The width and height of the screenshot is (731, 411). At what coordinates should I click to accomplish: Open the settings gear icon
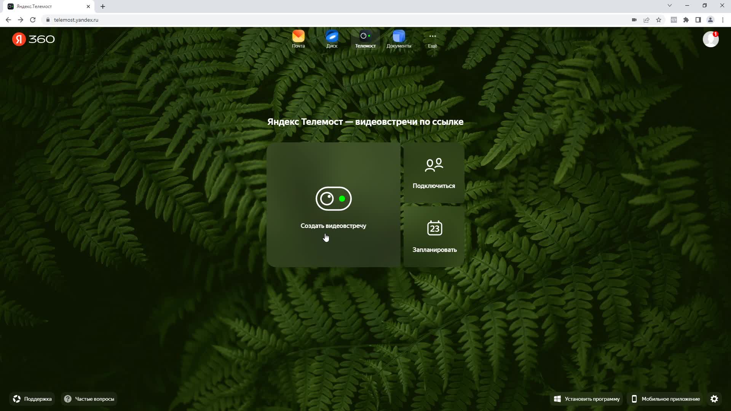click(714, 399)
